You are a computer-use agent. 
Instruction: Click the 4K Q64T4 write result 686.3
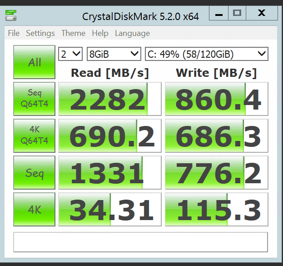click(x=217, y=136)
